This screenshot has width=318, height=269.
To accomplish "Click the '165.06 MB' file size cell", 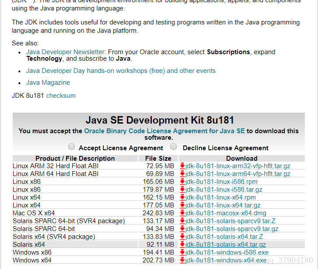I will [x=158, y=182].
